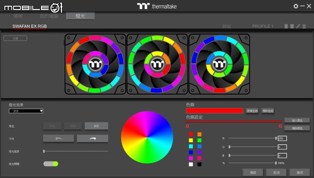
Task: Open the settings gear in title bar
Action: point(296,6)
